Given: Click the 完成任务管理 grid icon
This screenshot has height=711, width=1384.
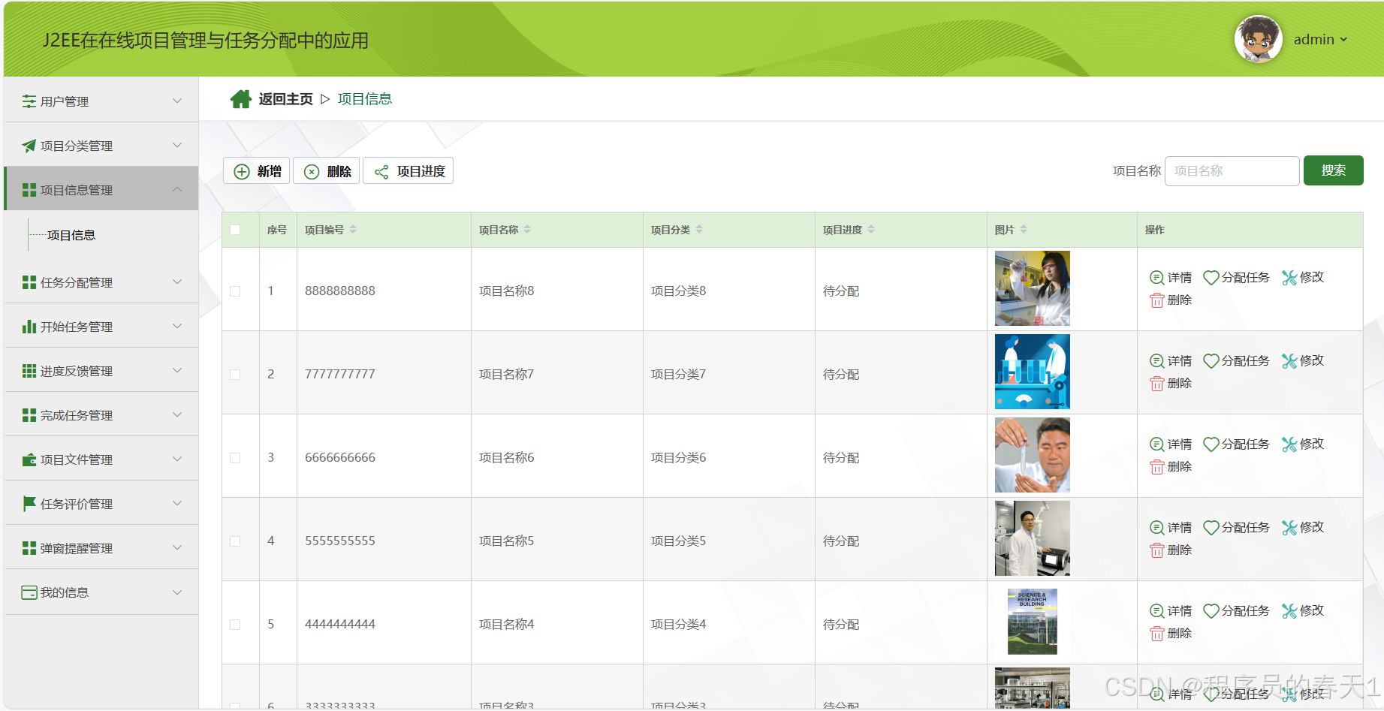Looking at the screenshot, I should click(x=29, y=415).
